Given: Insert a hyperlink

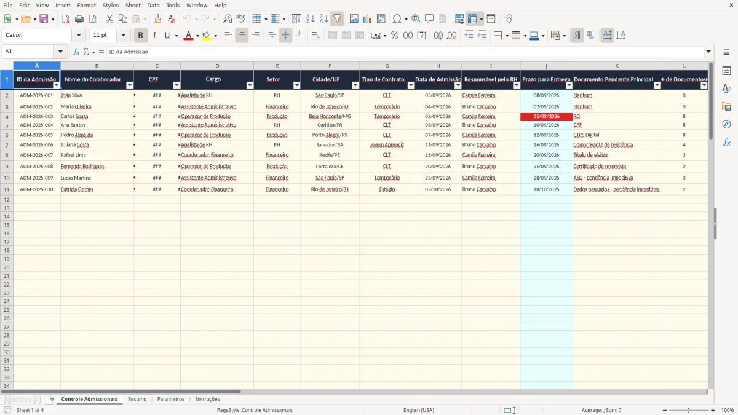Looking at the screenshot, I should pos(416,19).
